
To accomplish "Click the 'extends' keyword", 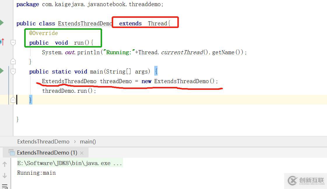I will click(130, 23).
